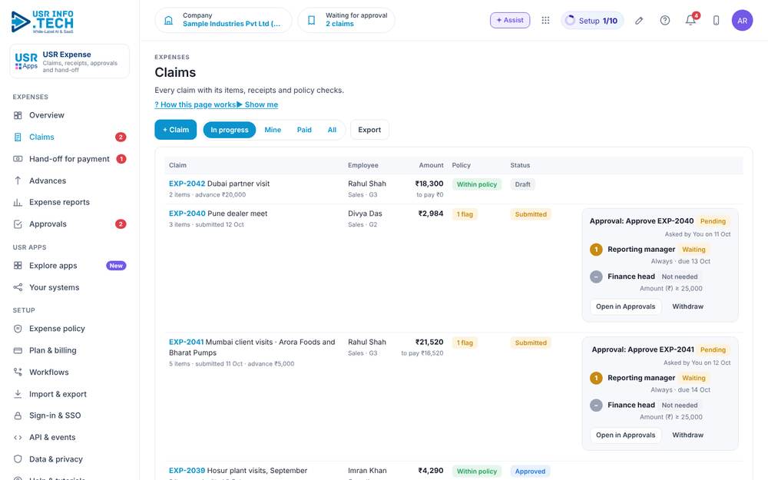Screen dimensions: 768x480
Task: Click the pencil edit icon in header
Action: (639, 21)
